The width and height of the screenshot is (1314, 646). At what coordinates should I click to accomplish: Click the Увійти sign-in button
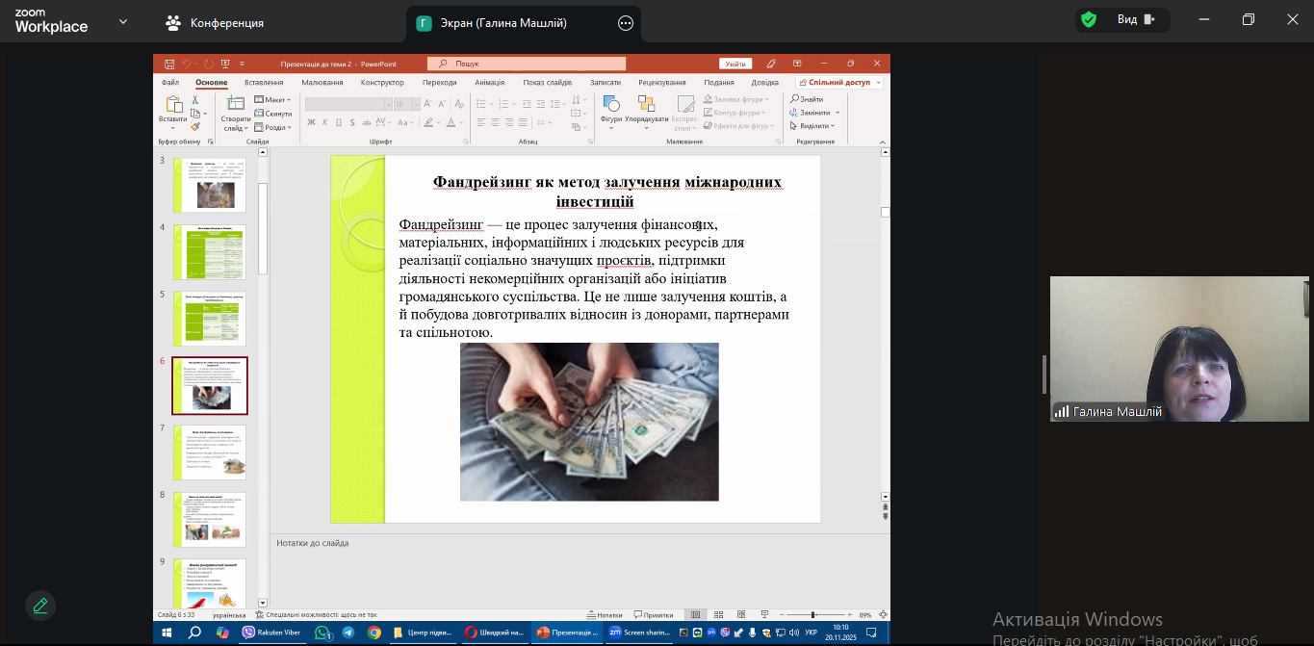735,64
